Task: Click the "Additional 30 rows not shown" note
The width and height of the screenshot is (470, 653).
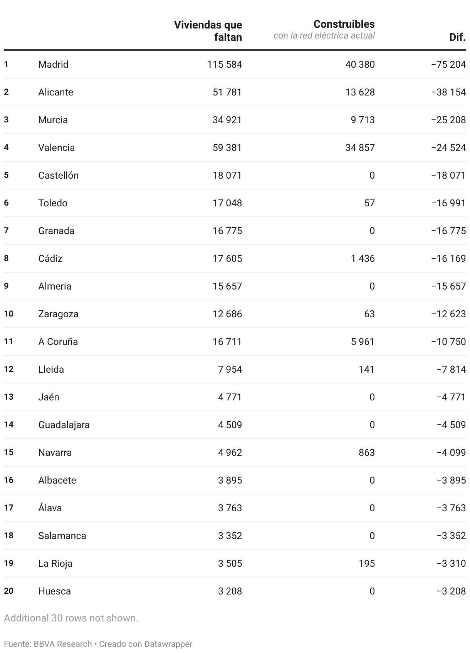Action: point(71,618)
